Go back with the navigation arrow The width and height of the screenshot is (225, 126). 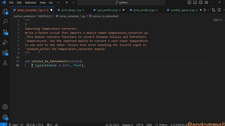pos(67,2)
